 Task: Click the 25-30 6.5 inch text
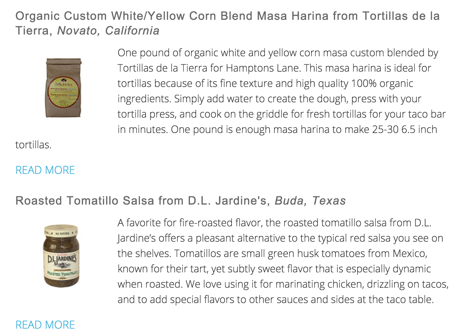click(x=405, y=129)
